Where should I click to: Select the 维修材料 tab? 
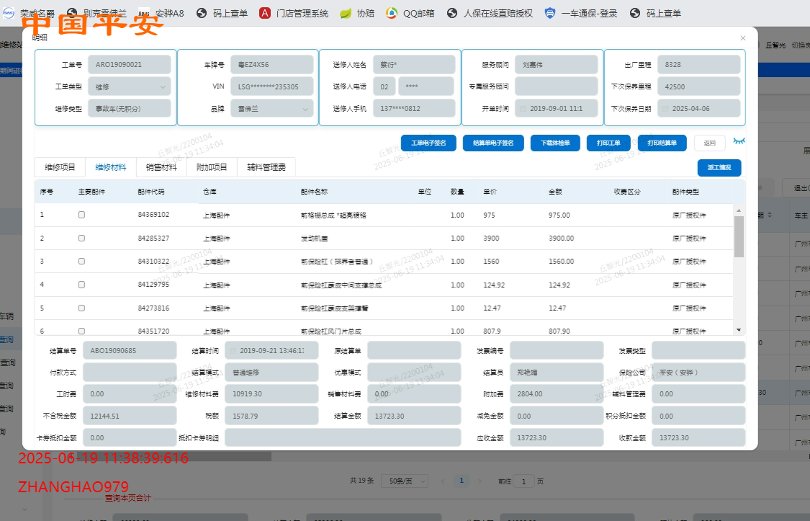click(111, 167)
